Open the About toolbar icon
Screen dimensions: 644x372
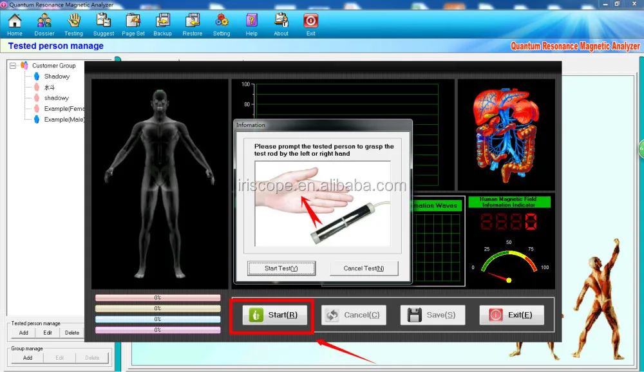(281, 24)
